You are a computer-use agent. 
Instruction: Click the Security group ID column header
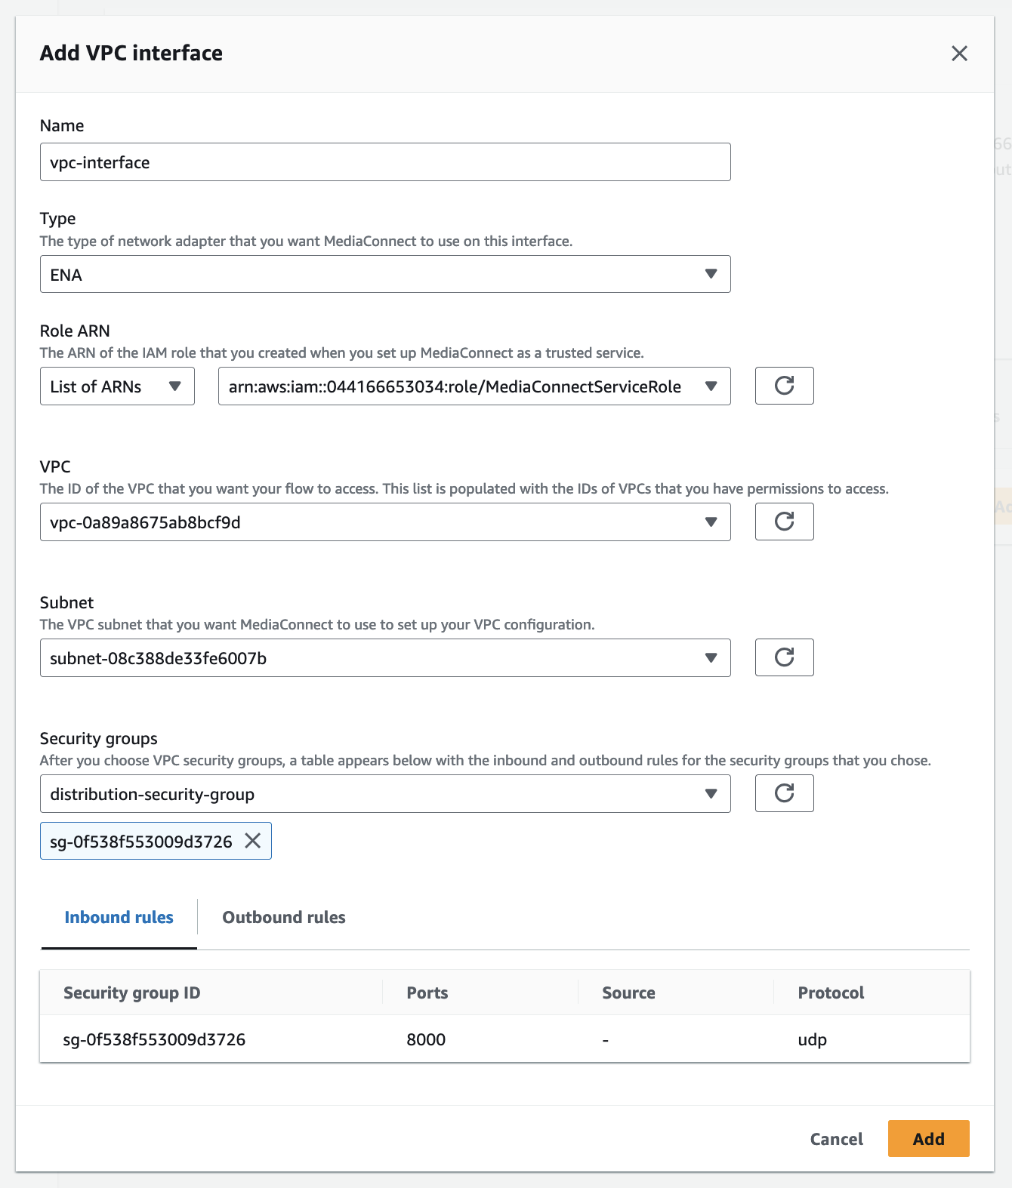point(132,993)
